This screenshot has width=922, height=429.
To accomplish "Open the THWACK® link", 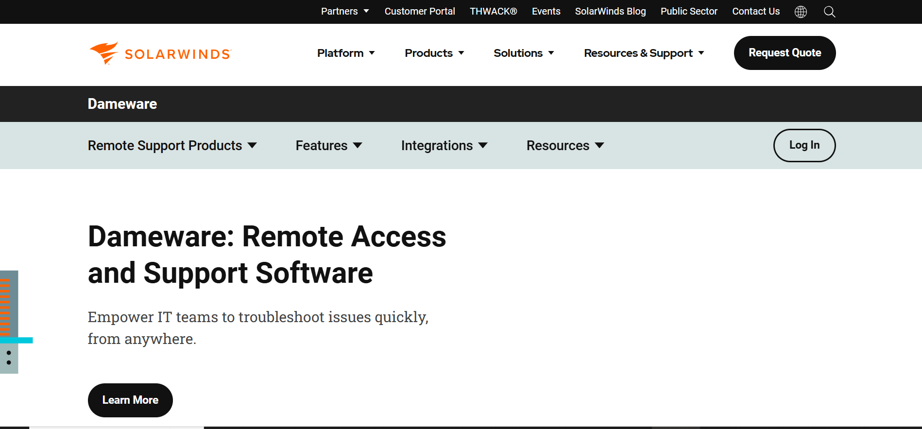I will (x=493, y=11).
